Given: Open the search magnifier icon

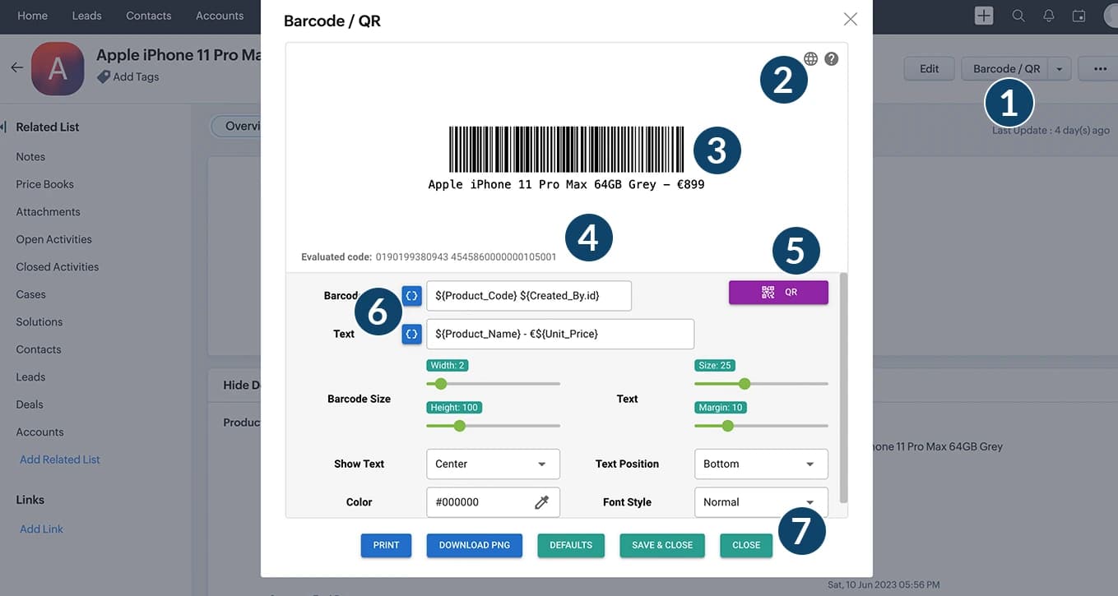Looking at the screenshot, I should point(1018,16).
